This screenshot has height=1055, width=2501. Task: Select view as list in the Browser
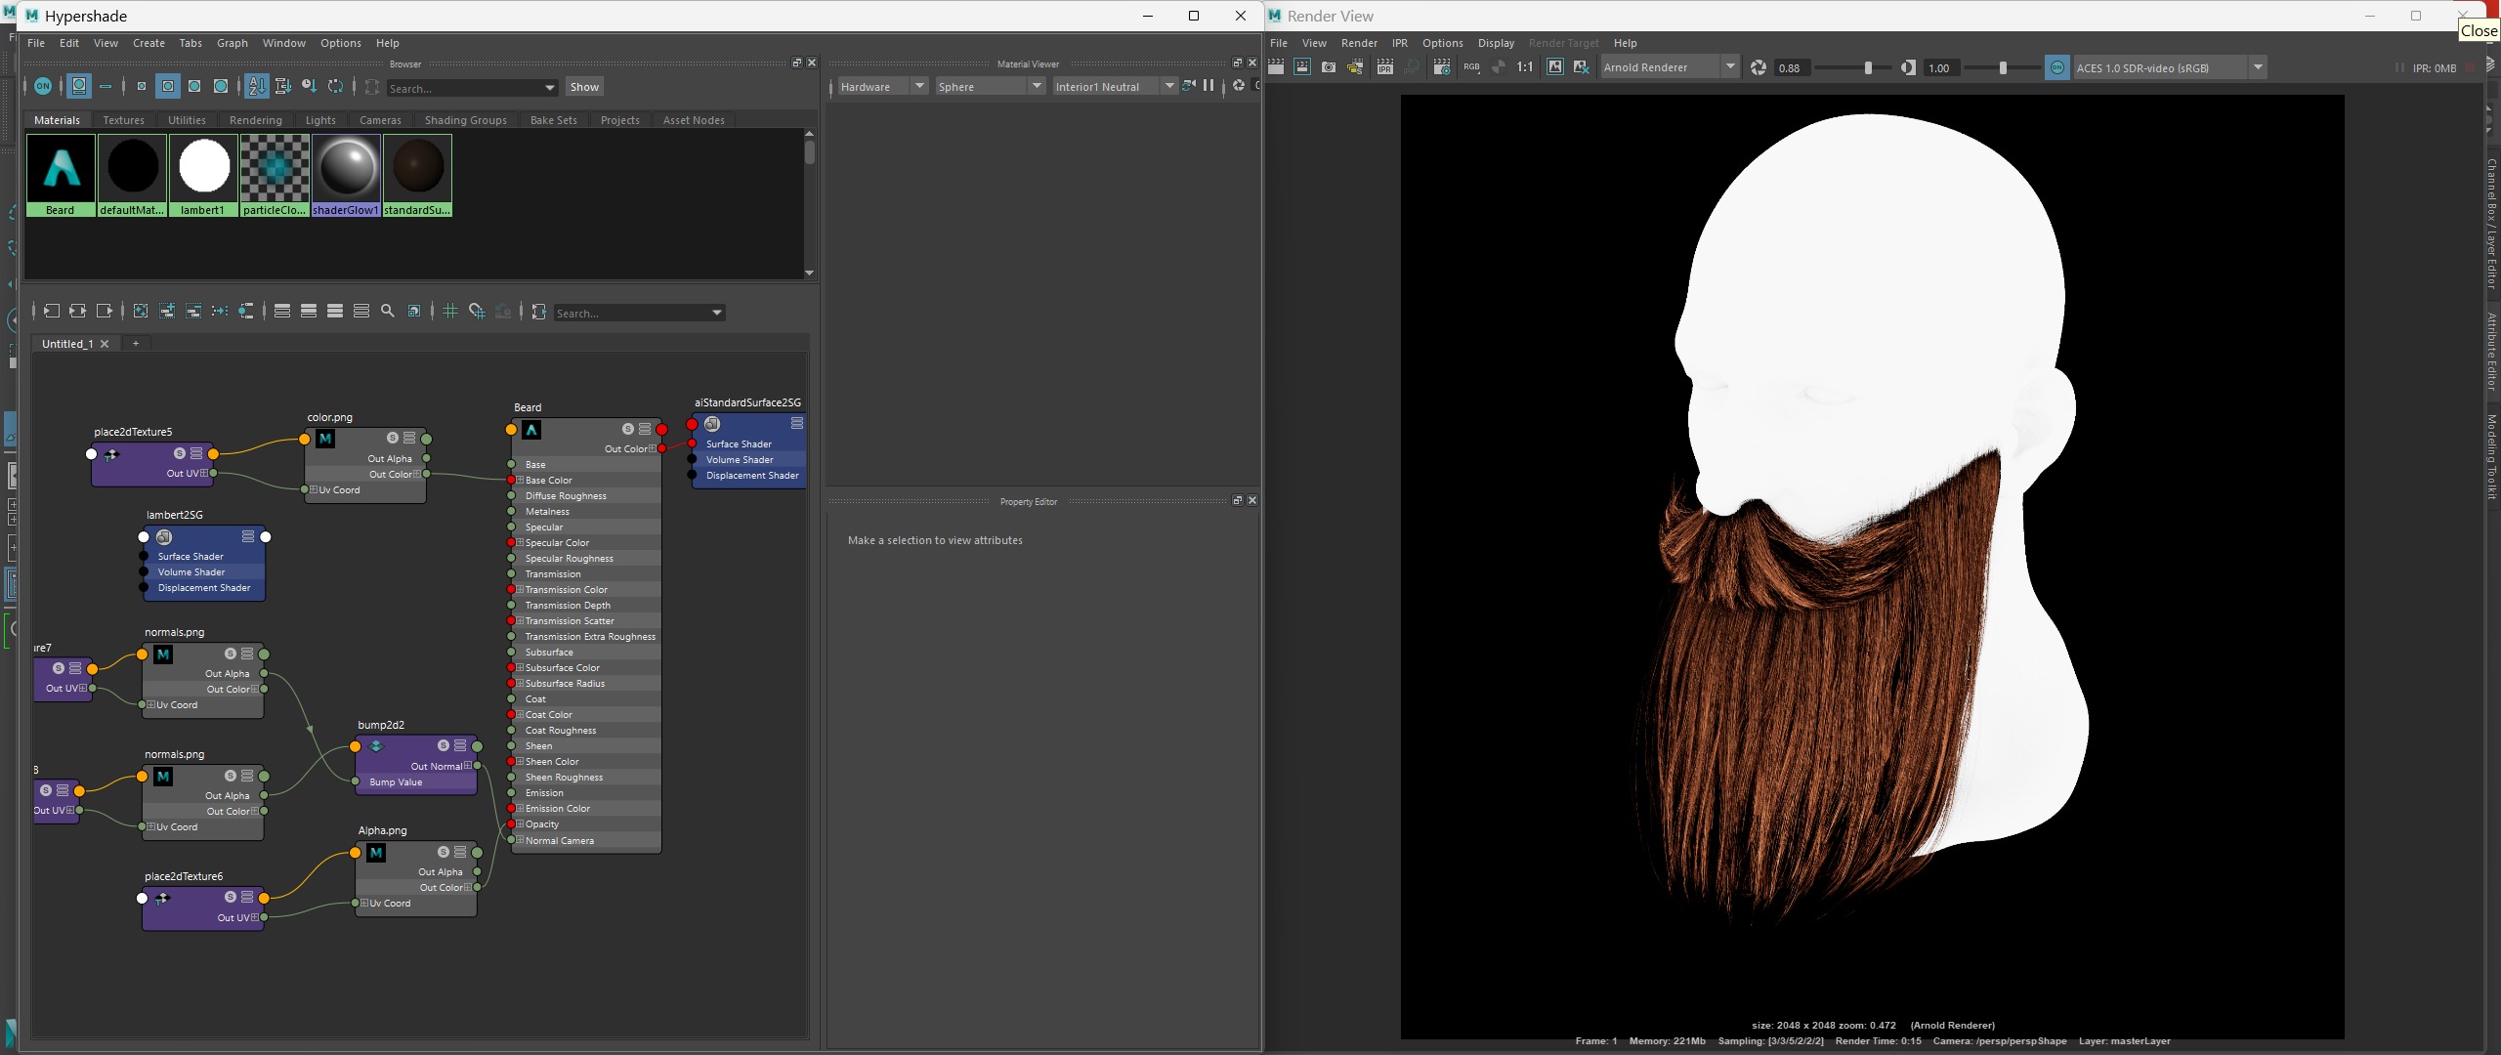[106, 86]
